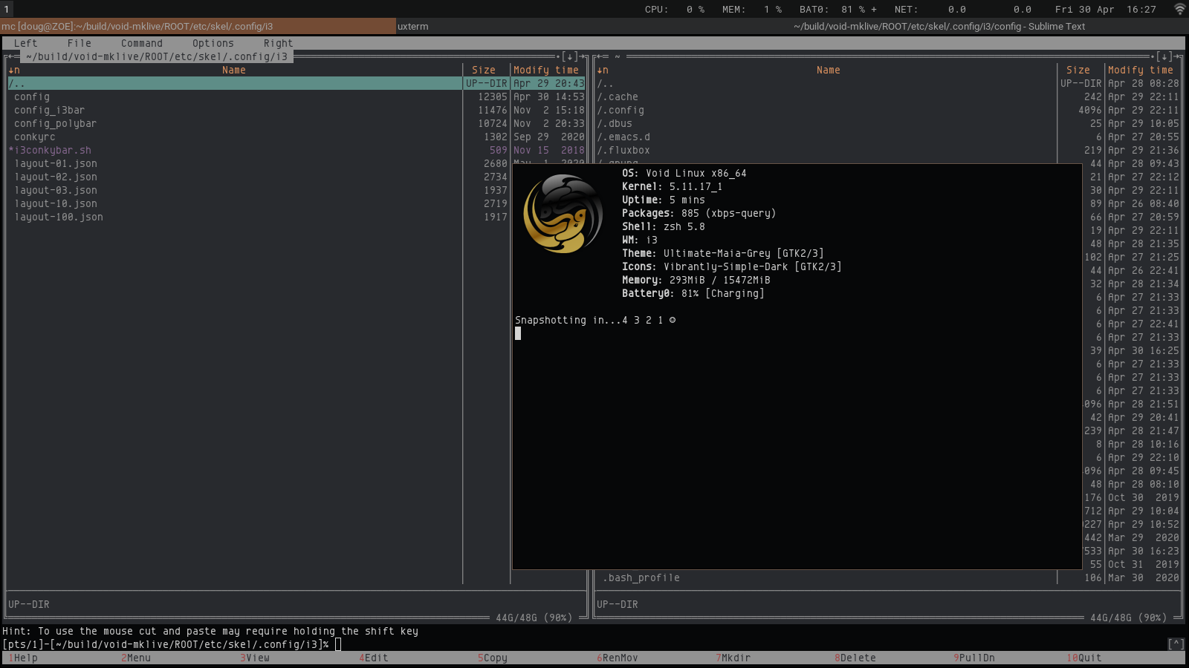Click the NET speed indicator

pyautogui.click(x=963, y=9)
